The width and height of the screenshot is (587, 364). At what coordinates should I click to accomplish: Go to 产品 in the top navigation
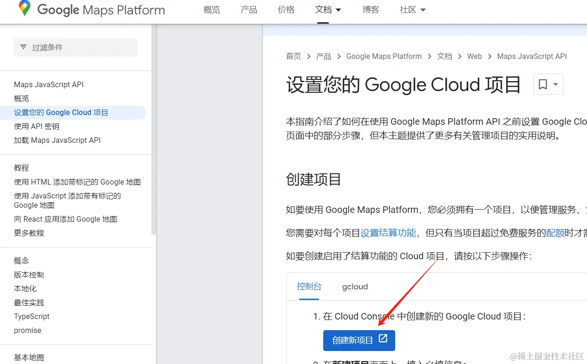pyautogui.click(x=249, y=10)
